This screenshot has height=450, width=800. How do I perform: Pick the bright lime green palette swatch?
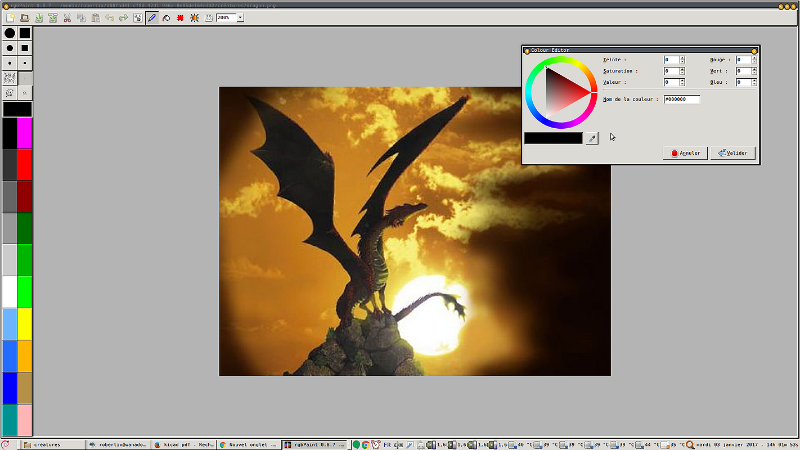25,292
